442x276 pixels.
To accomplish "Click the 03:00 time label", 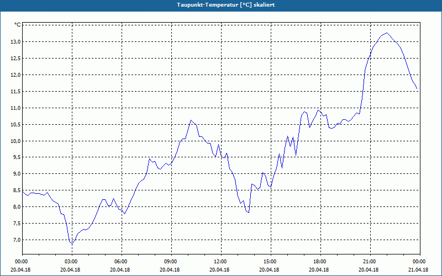I will [72, 262].
